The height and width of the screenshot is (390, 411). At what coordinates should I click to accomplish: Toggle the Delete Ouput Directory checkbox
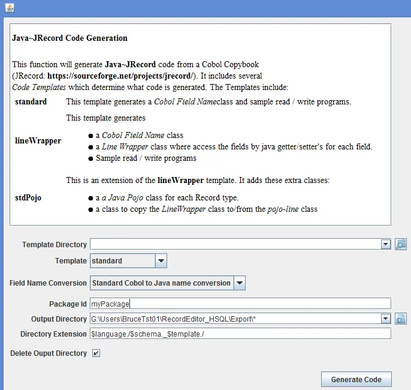(96, 353)
